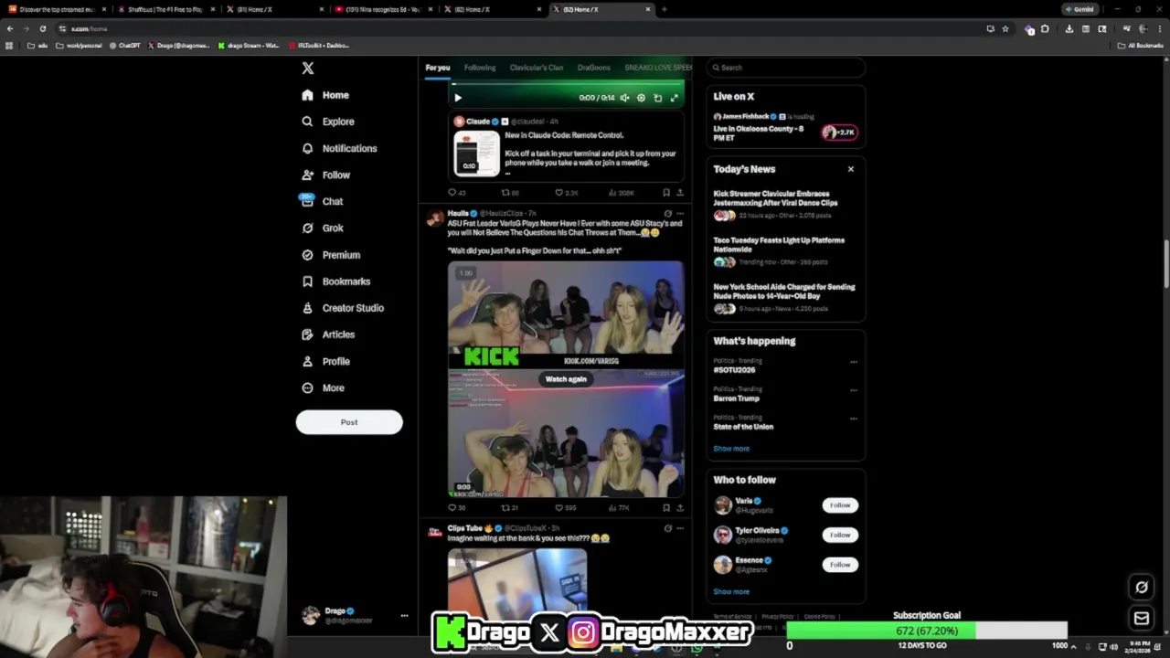Viewport: 1170px width, 658px height.
Task: Click Show more under What's happening
Action: 731,449
